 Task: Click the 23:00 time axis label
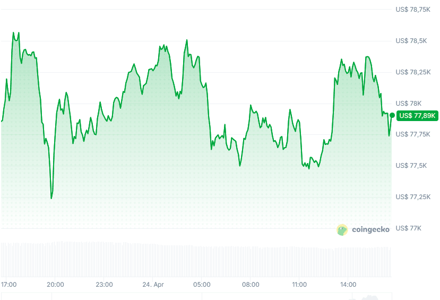pyautogui.click(x=104, y=285)
